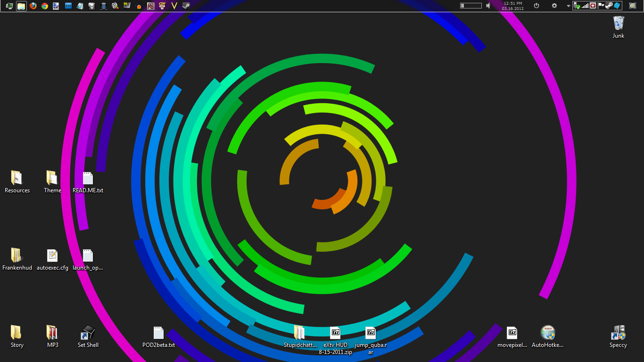Select the movepixel... archive file
The image size is (644, 362).
(x=512, y=337)
